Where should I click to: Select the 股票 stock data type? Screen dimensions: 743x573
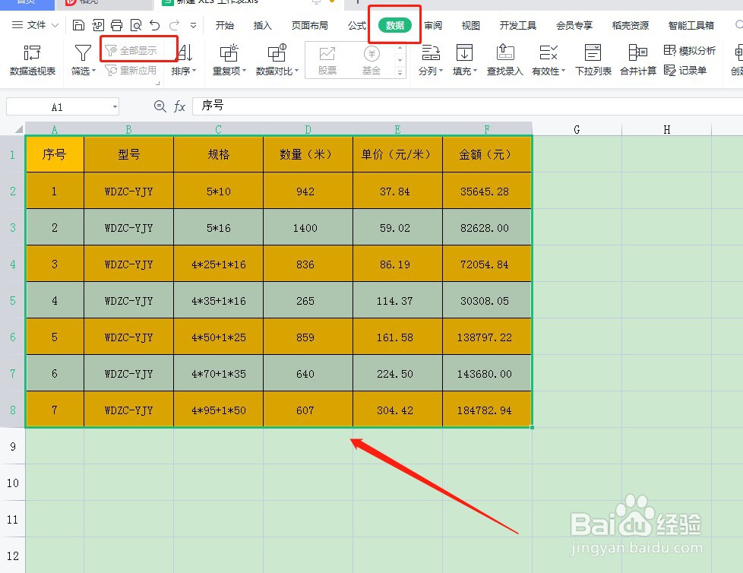tap(327, 60)
